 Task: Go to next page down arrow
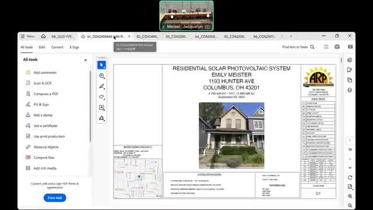click(350, 168)
